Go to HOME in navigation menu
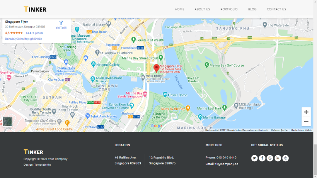The image size is (317, 178). click(179, 9)
